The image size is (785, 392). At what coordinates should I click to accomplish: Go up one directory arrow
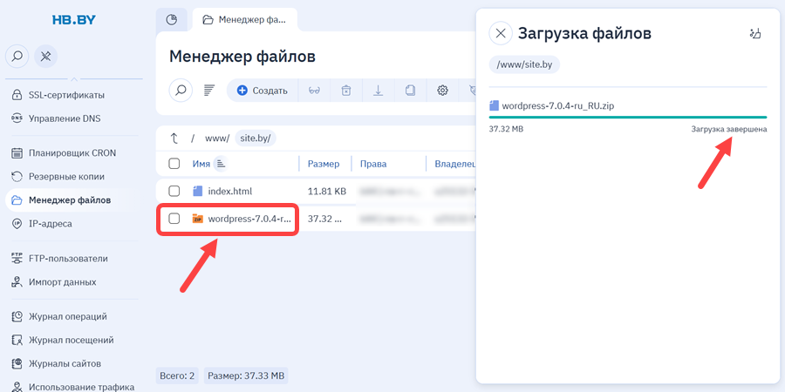pyautogui.click(x=174, y=139)
